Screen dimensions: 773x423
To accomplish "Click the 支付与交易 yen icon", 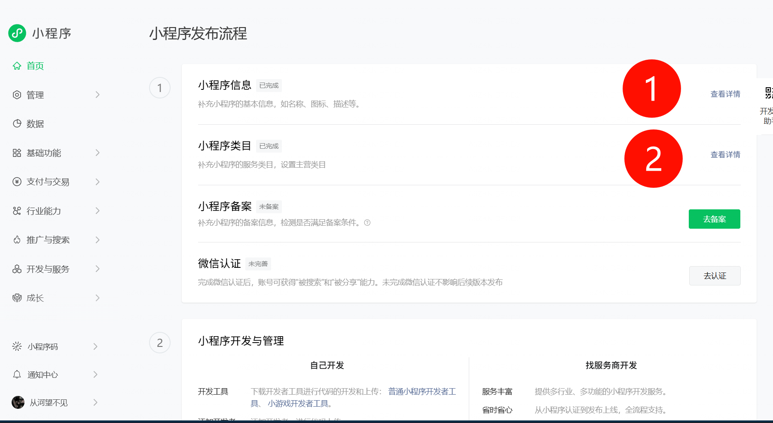I will tap(17, 182).
